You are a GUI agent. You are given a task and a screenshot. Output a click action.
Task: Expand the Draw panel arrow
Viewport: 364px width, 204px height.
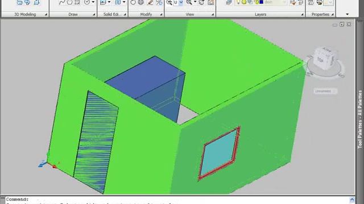pos(94,15)
